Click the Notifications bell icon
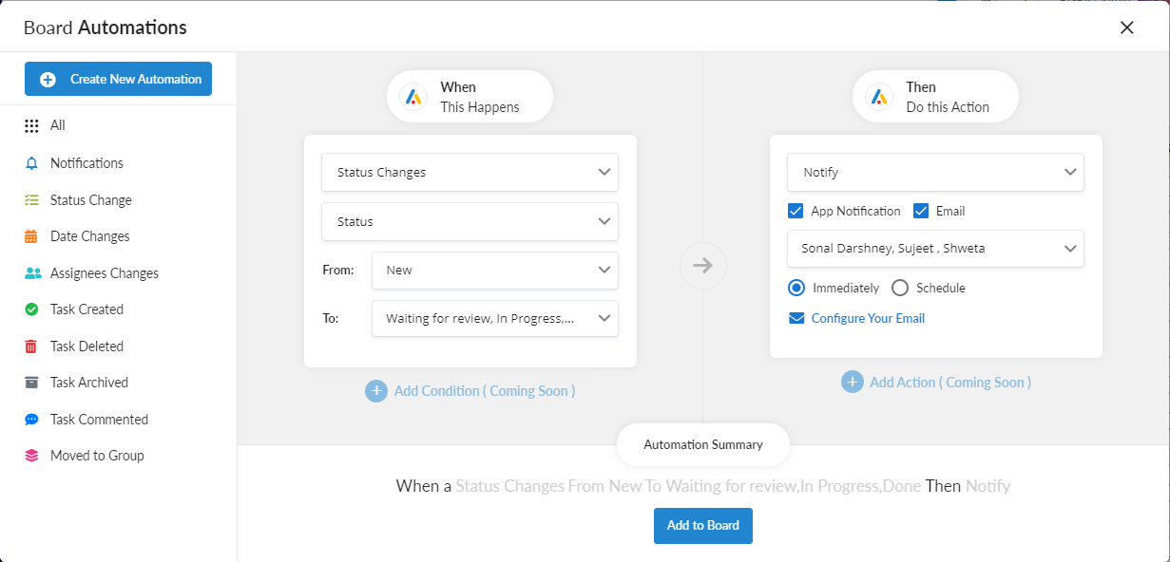 (x=31, y=163)
